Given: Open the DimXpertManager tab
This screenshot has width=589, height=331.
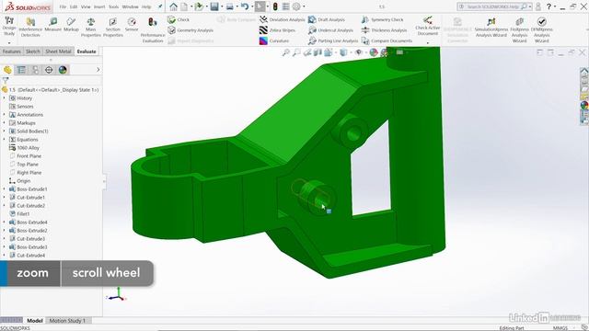Looking at the screenshot, I should click(49, 70).
